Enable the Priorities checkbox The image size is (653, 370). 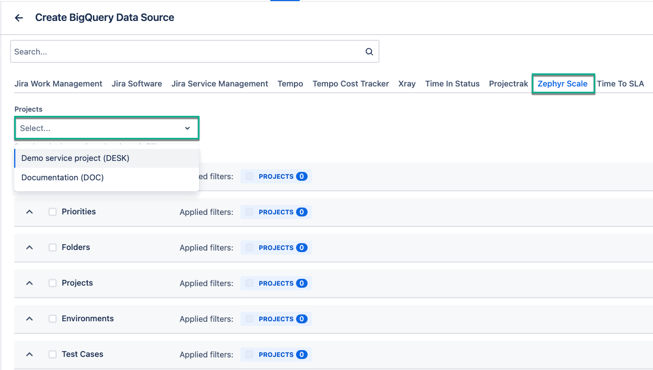[52, 212]
